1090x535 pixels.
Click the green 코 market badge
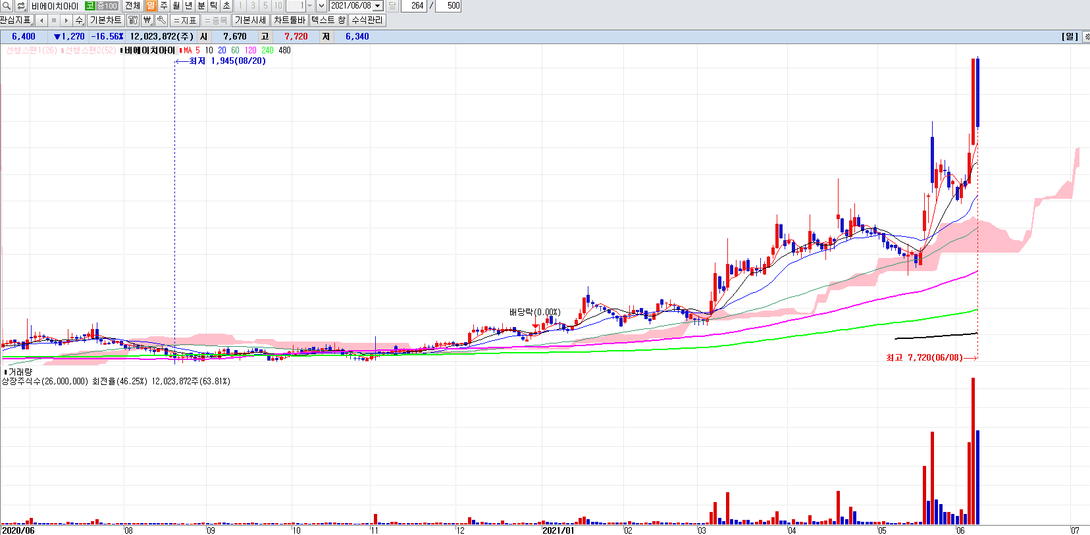point(90,5)
